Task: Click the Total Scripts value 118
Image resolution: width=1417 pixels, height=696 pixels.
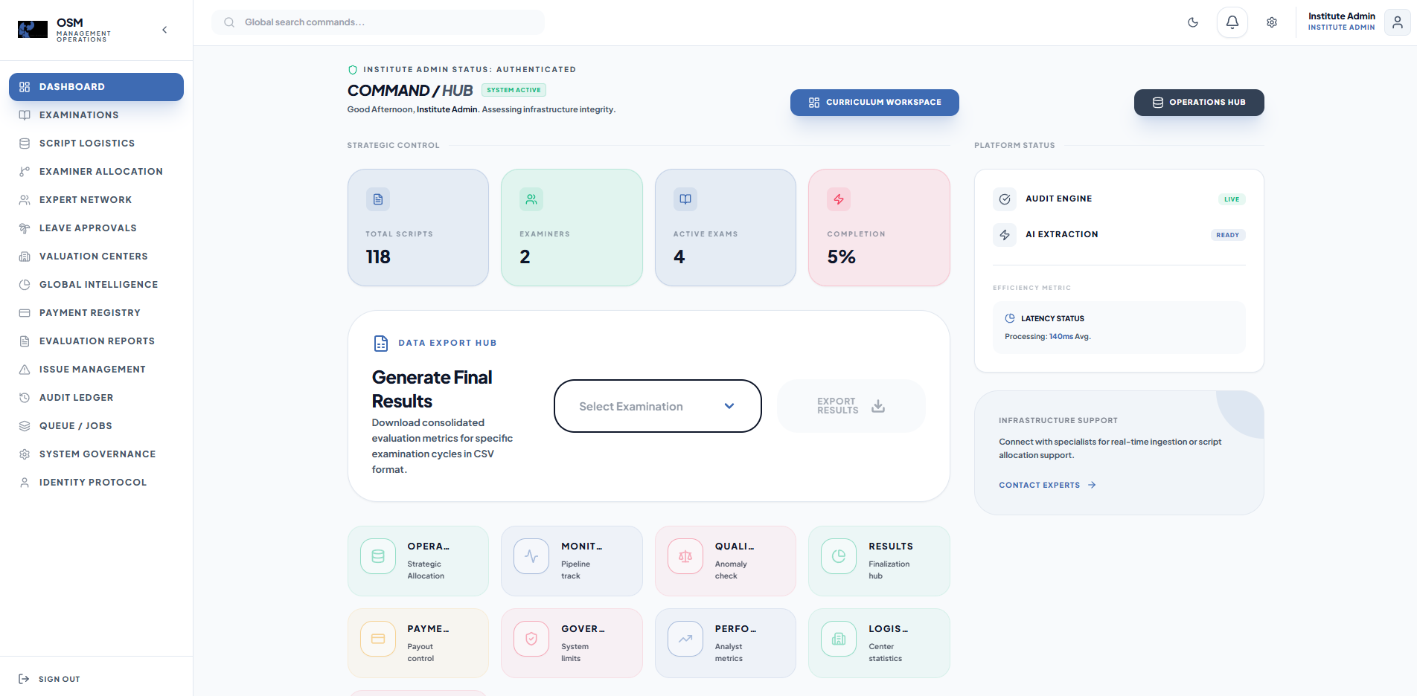Action: pyautogui.click(x=378, y=257)
